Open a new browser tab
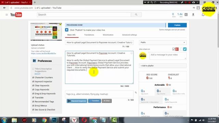The image size is (219, 123). click(x=35, y=2)
